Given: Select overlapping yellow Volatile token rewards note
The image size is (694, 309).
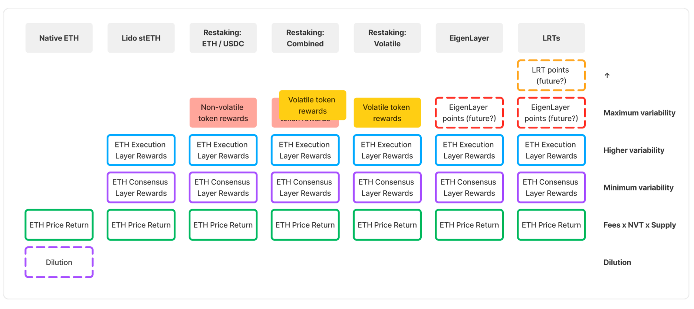Looking at the screenshot, I should (312, 105).
